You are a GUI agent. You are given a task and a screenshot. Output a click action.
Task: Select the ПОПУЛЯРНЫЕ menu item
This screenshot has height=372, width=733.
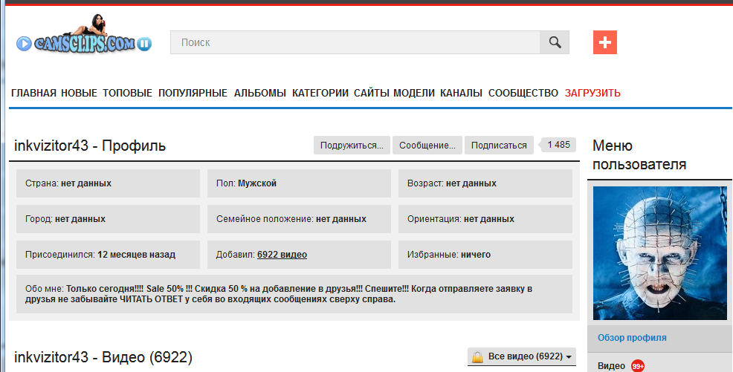(x=193, y=93)
